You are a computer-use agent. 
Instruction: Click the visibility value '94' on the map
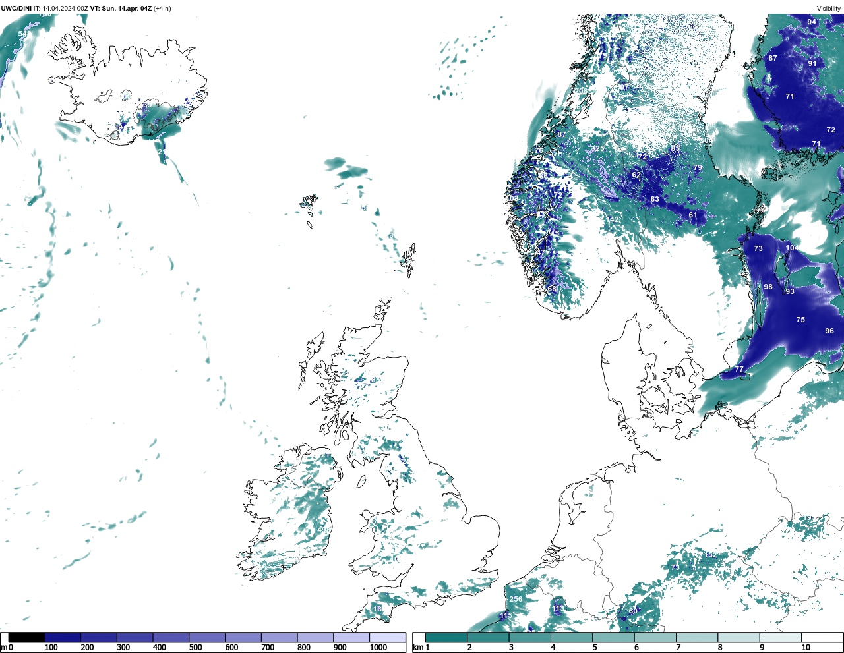[812, 22]
